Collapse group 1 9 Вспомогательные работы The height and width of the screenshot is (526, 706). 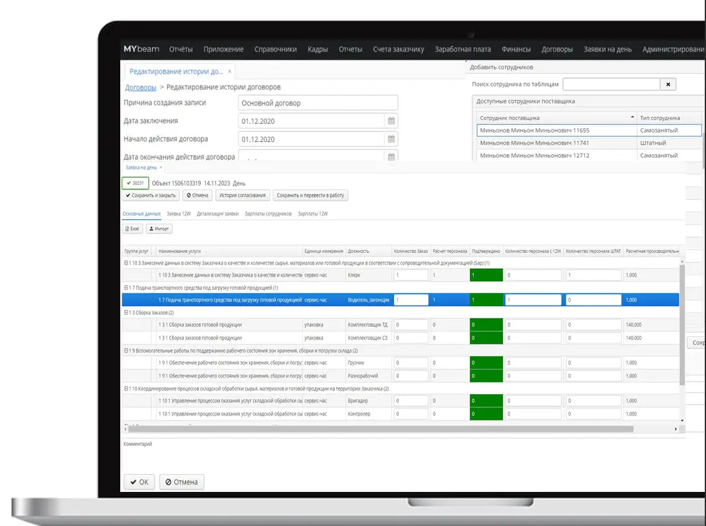126,350
